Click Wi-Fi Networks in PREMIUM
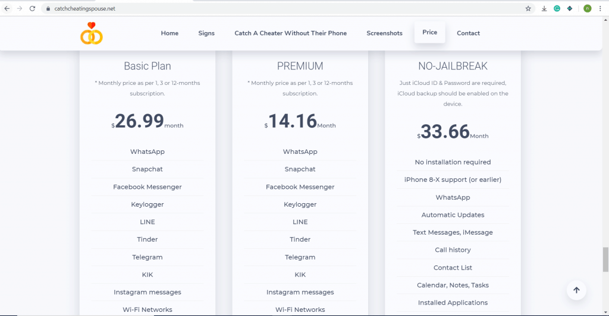This screenshot has width=609, height=316. pos(300,309)
